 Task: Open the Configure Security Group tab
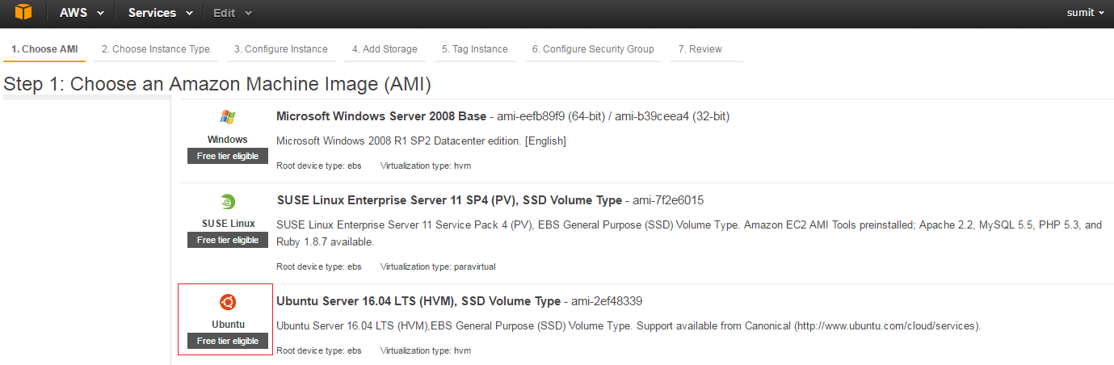pyautogui.click(x=593, y=49)
